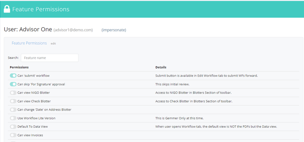This screenshot has width=304, height=142.
Task: Click the impersonate link
Action: [x=114, y=30]
